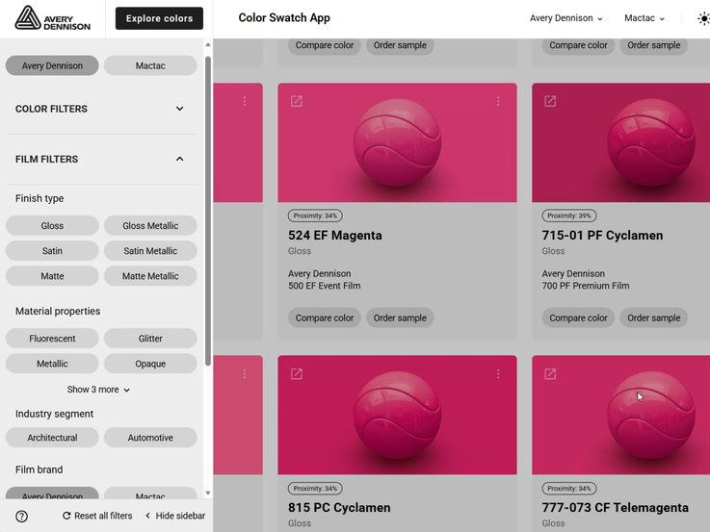This screenshot has height=532, width=710.
Task: Click the Color Swatch App title
Action: click(x=284, y=17)
